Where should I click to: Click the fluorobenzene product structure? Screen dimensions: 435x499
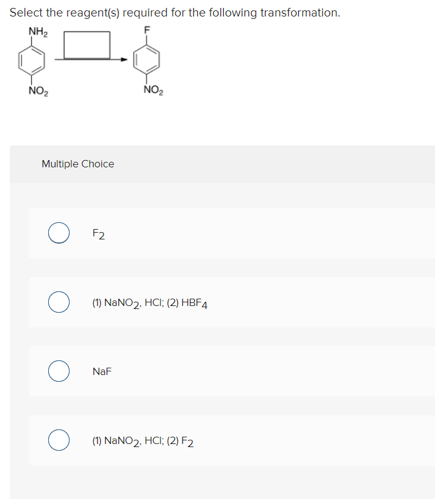(x=146, y=60)
